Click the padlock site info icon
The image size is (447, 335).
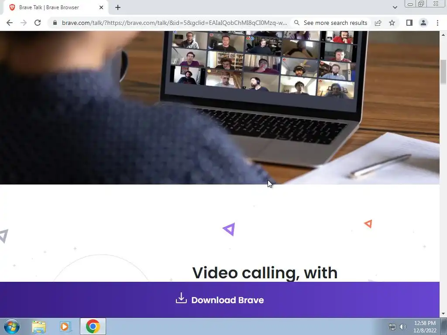tap(55, 23)
